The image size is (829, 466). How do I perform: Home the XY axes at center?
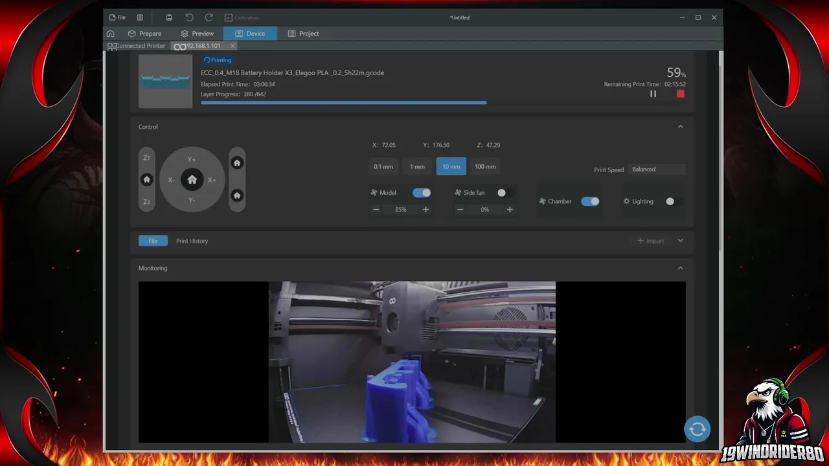pos(192,180)
